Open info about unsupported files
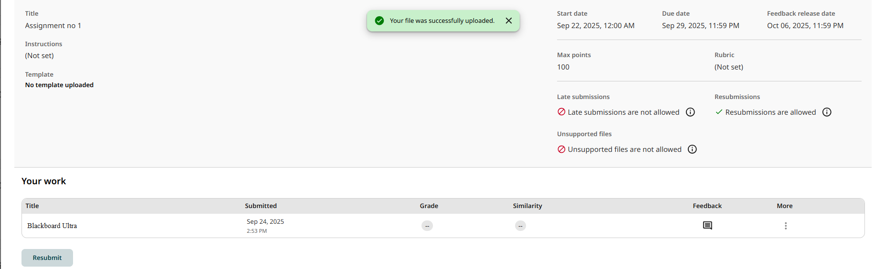 click(x=692, y=149)
